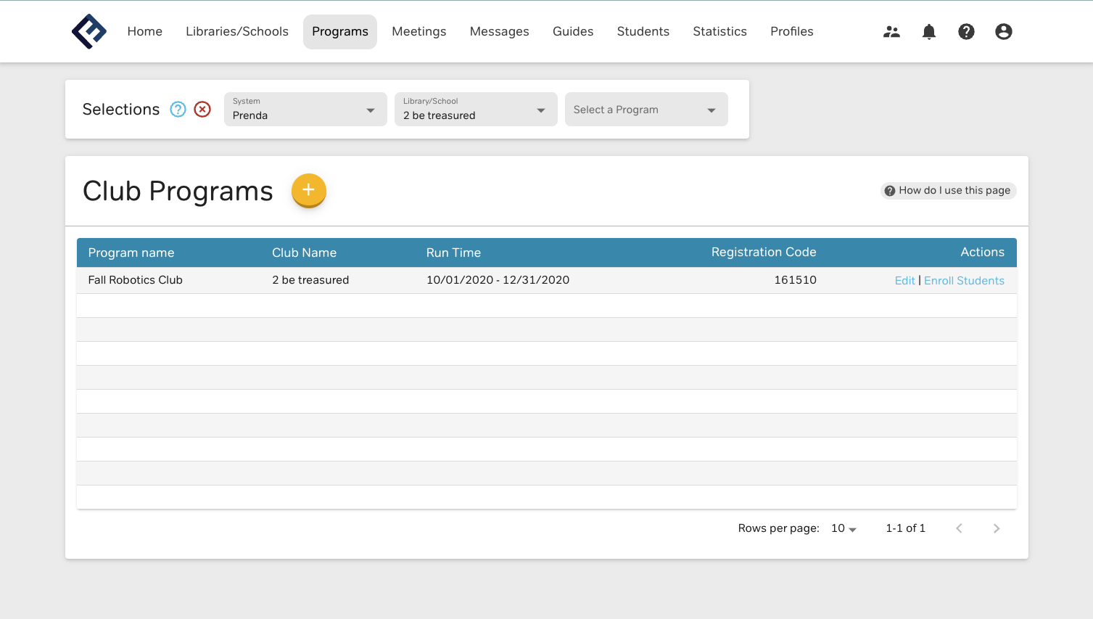The height and width of the screenshot is (619, 1093).
Task: Go to the next table page
Action: (x=997, y=528)
